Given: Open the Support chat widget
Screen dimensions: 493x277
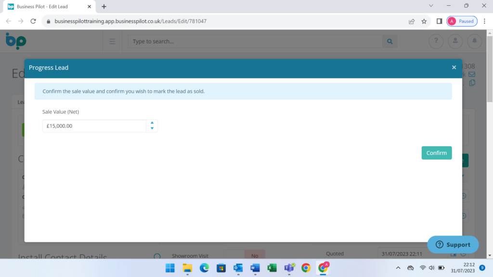Looking at the screenshot, I should 453,244.
